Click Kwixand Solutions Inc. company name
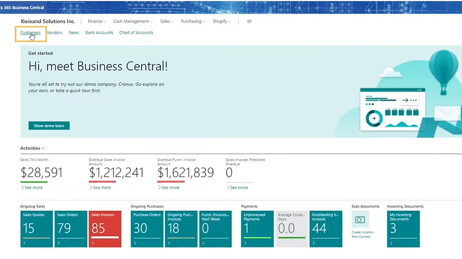Image resolution: width=462 pixels, height=259 pixels. point(48,22)
